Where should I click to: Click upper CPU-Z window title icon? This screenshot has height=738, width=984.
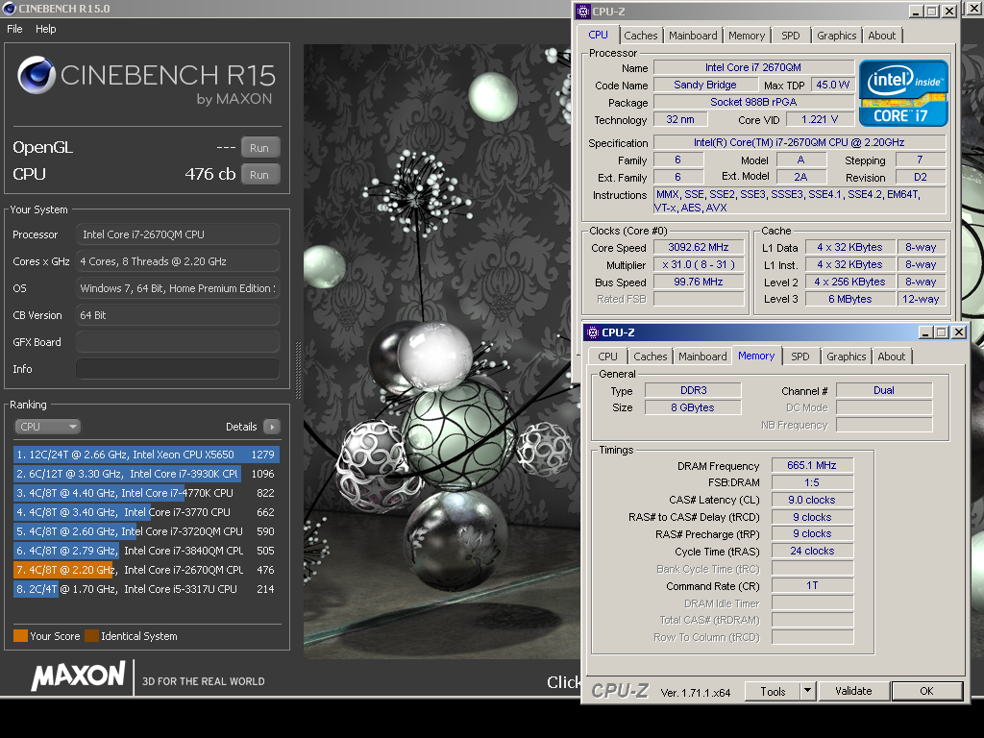click(x=583, y=12)
